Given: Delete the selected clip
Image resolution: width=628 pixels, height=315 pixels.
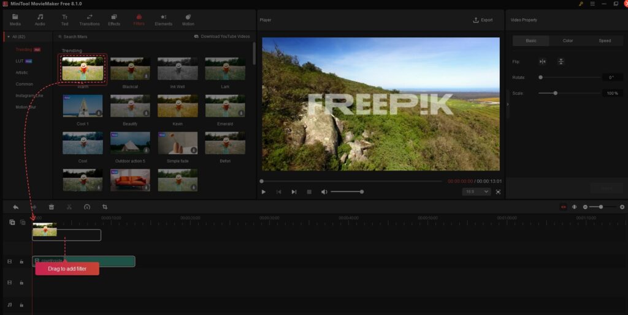Looking at the screenshot, I should (52, 207).
